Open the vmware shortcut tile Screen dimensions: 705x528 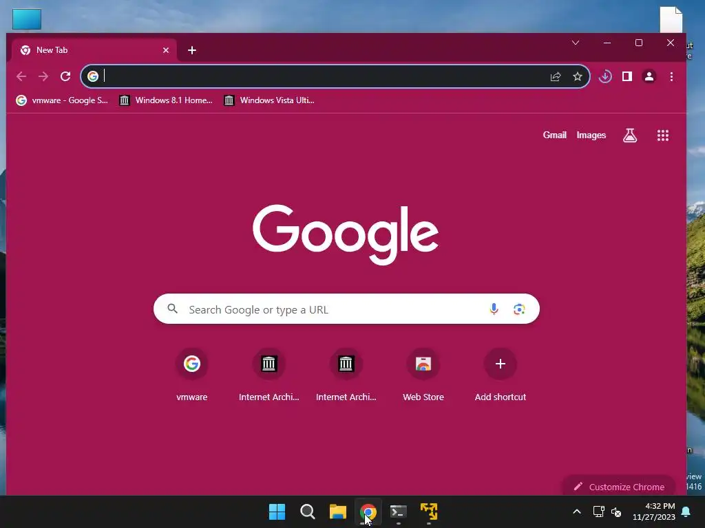(192, 375)
